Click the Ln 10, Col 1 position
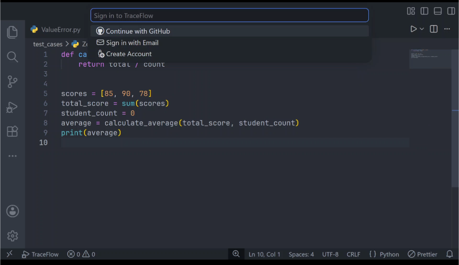Viewport: 459px width, 265px height. pos(264,254)
